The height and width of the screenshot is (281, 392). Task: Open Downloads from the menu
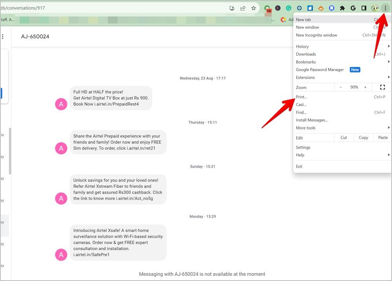[342, 54]
